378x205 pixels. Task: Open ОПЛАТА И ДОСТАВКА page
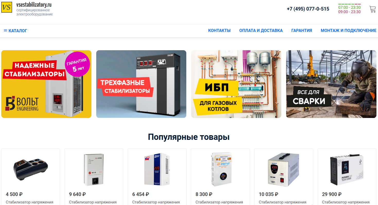[261, 30]
